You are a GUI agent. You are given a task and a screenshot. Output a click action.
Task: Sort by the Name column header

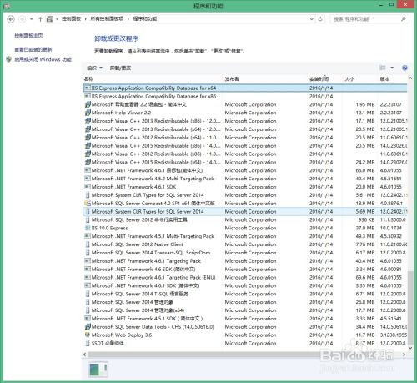(x=88, y=79)
